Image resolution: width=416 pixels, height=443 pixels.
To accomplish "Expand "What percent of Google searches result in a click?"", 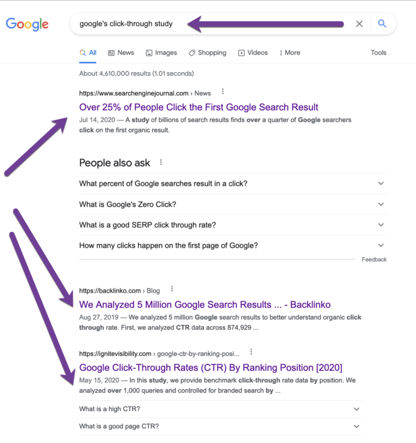I will (x=381, y=184).
